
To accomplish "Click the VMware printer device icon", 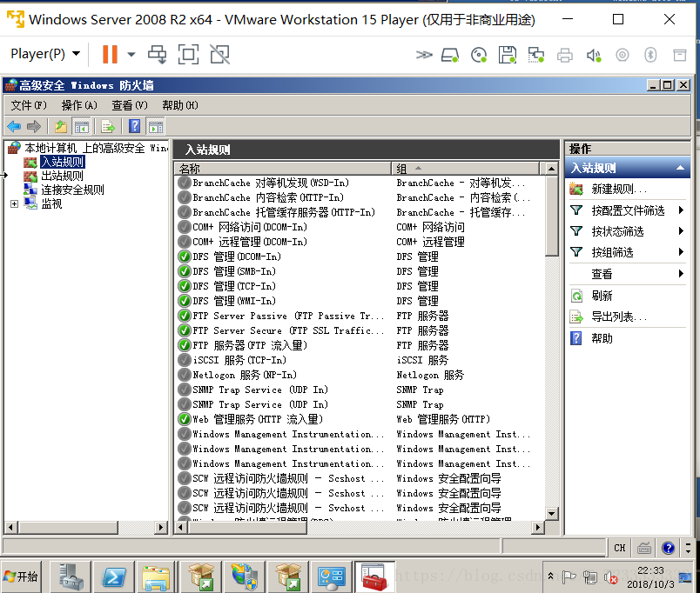I will pyautogui.click(x=565, y=56).
